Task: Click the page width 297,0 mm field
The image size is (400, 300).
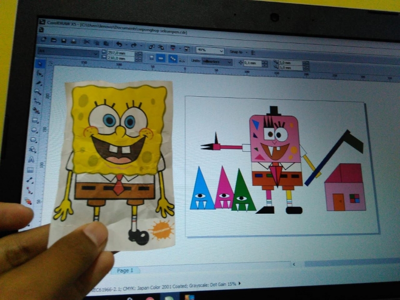Action: coord(121,53)
